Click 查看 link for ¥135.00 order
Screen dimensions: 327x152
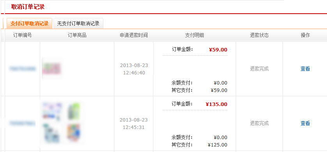tap(305, 123)
